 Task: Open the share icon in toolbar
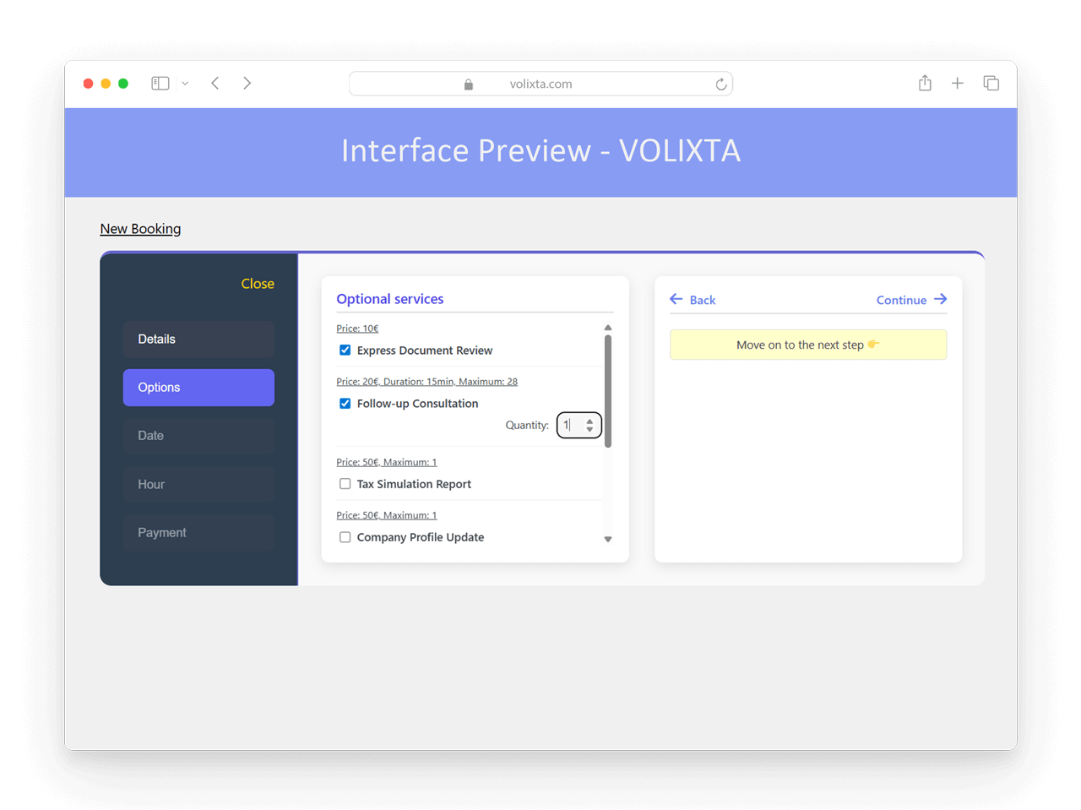tap(925, 83)
